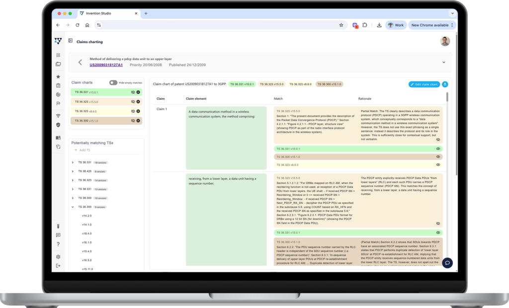This screenshot has height=308, width=509.
Task: Show TS 36.300 v15.1.0 match in Claim 1
Action: (x=438, y=157)
